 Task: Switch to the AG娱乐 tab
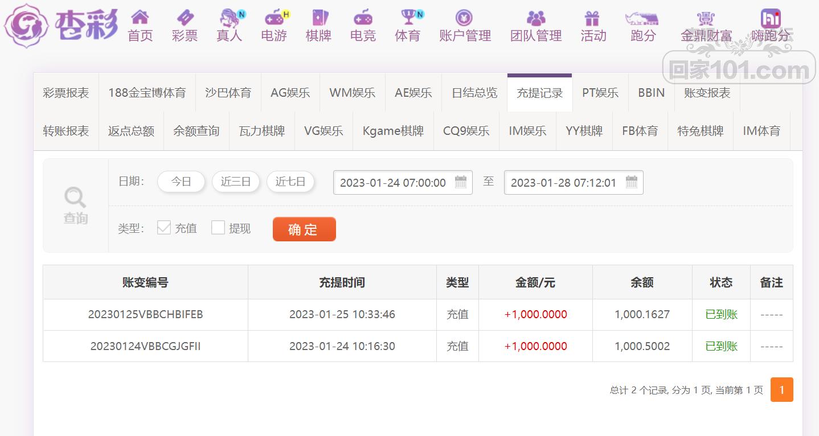tap(290, 93)
